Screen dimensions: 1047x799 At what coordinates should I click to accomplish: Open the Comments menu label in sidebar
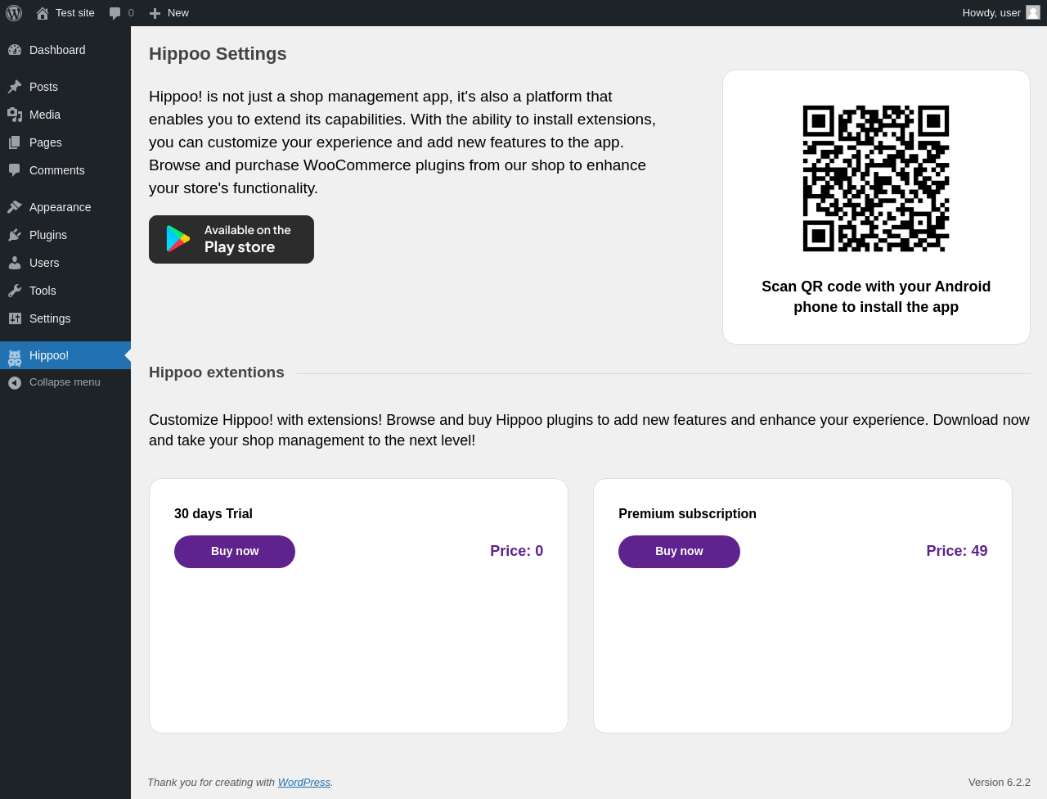57,170
